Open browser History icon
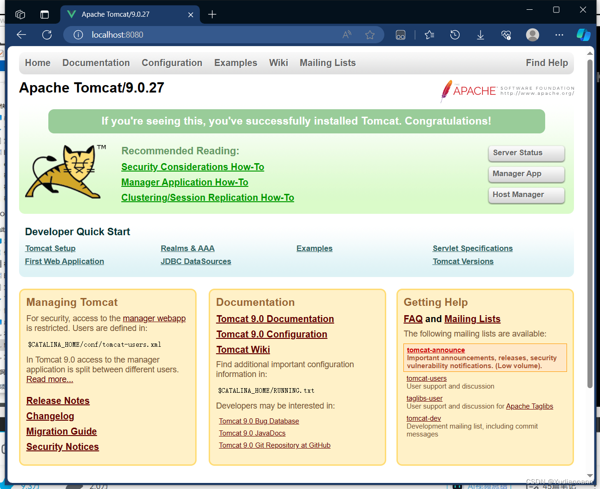 coord(455,35)
